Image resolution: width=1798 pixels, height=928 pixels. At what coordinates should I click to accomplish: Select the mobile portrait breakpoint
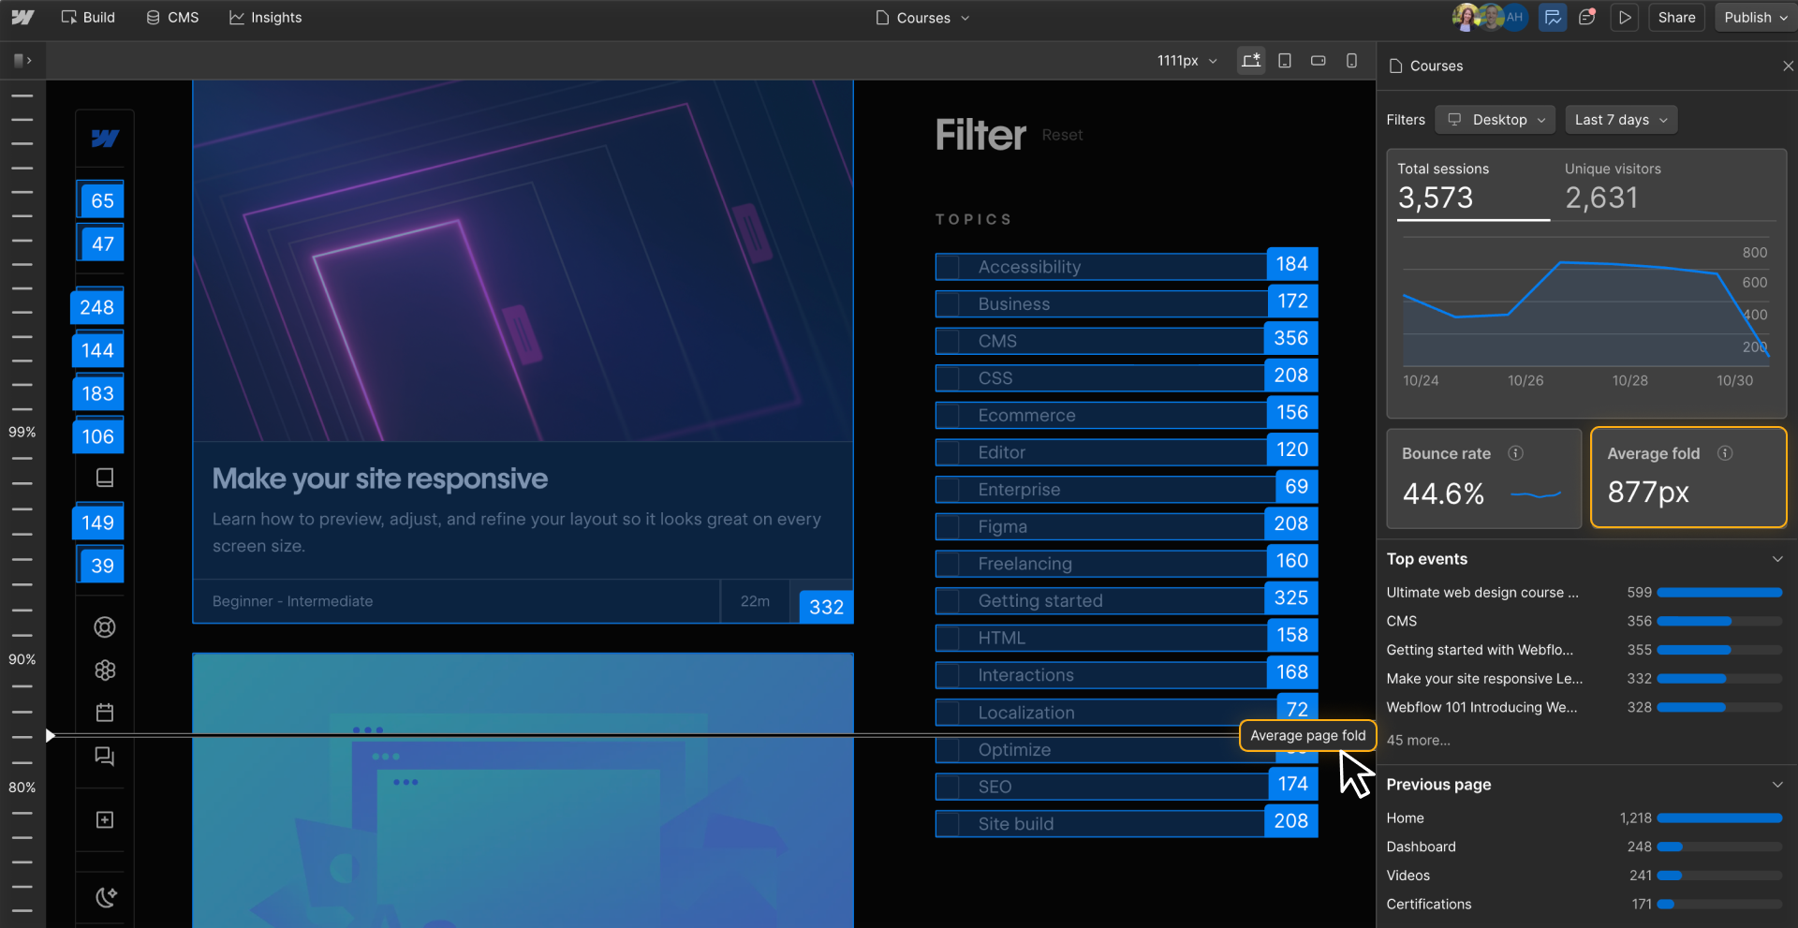(1351, 60)
